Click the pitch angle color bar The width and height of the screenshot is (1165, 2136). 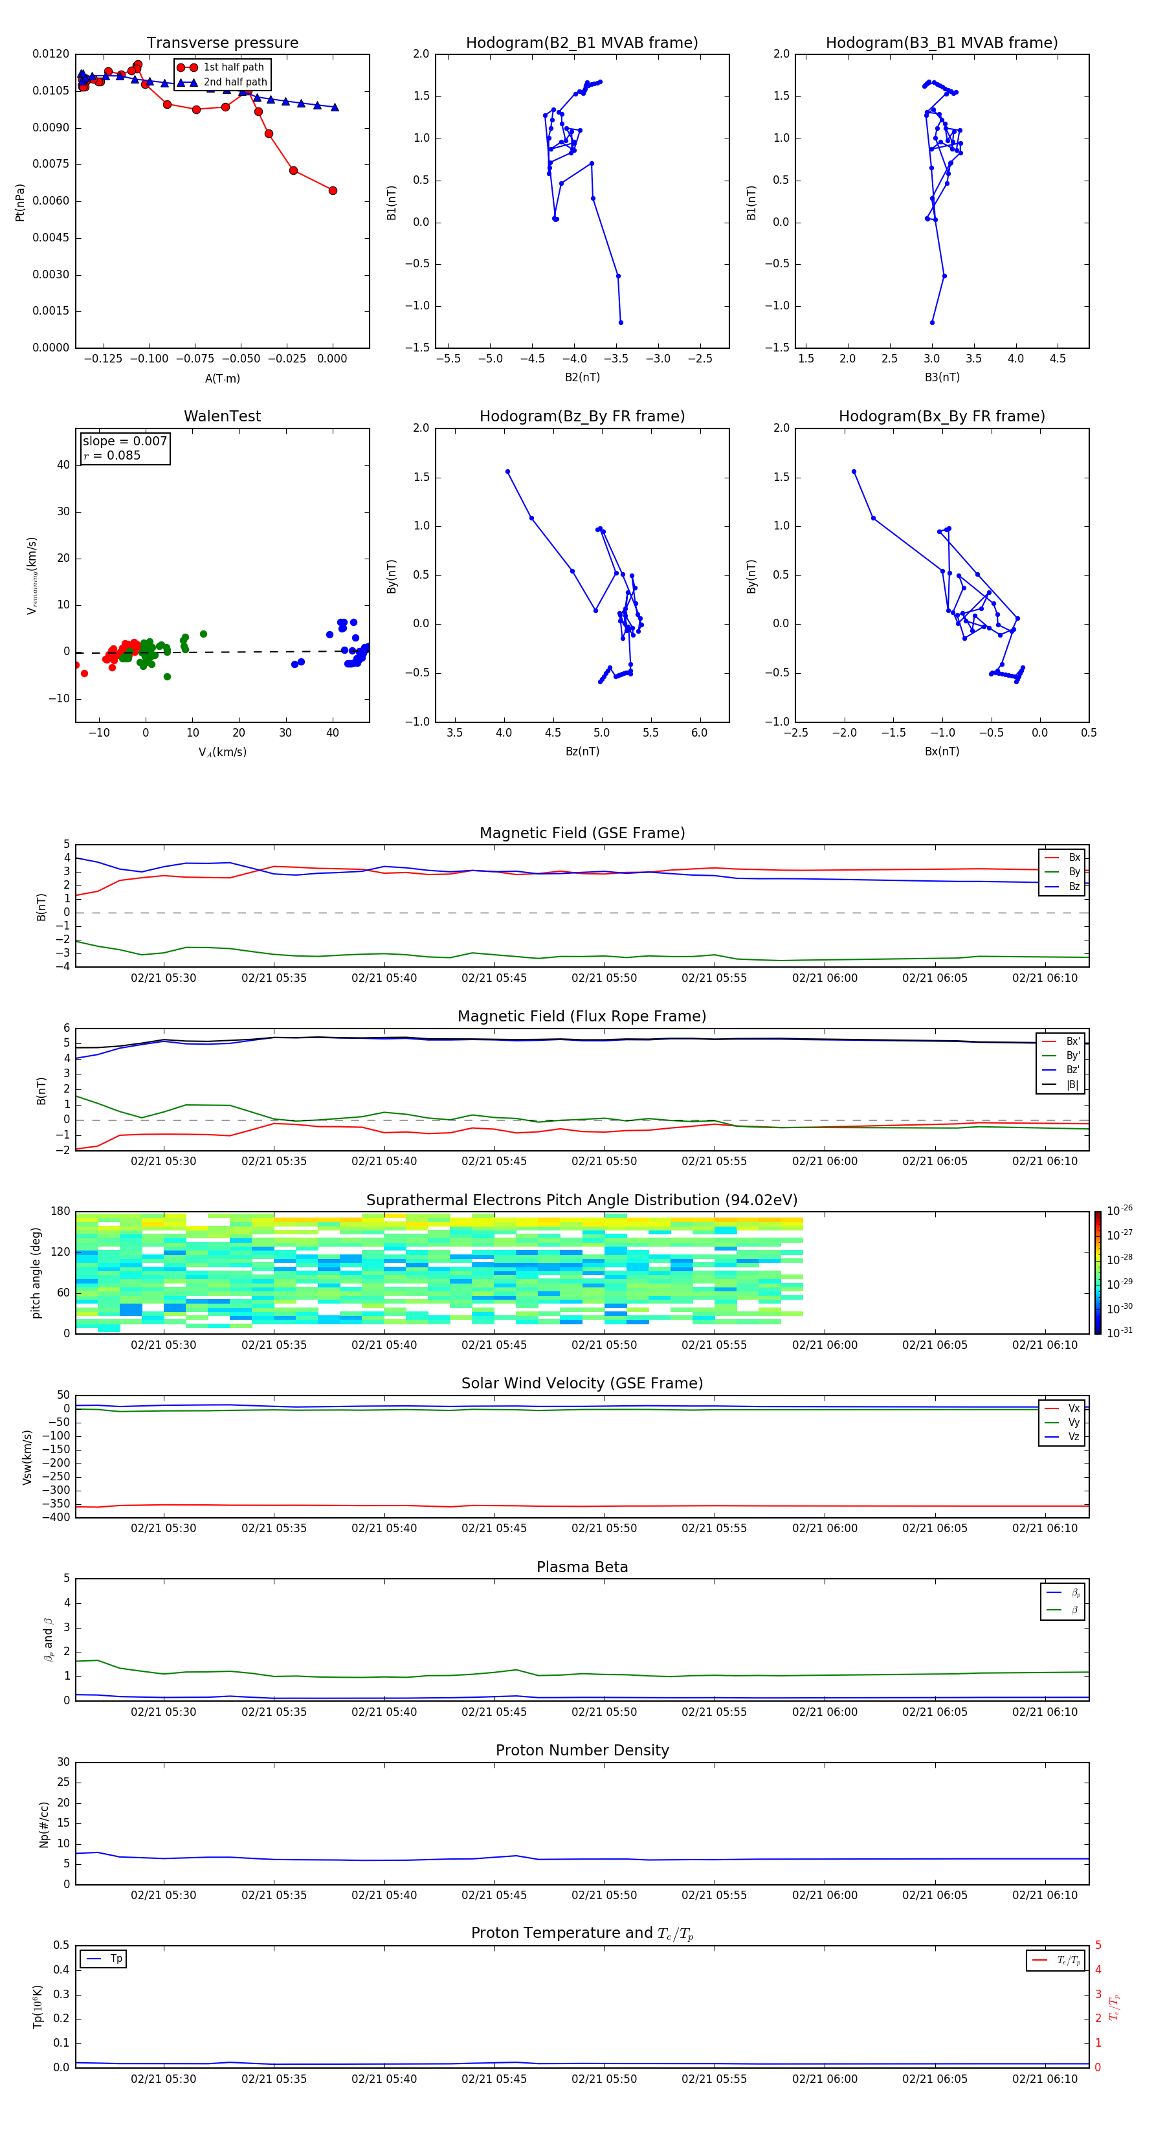(x=1098, y=1273)
